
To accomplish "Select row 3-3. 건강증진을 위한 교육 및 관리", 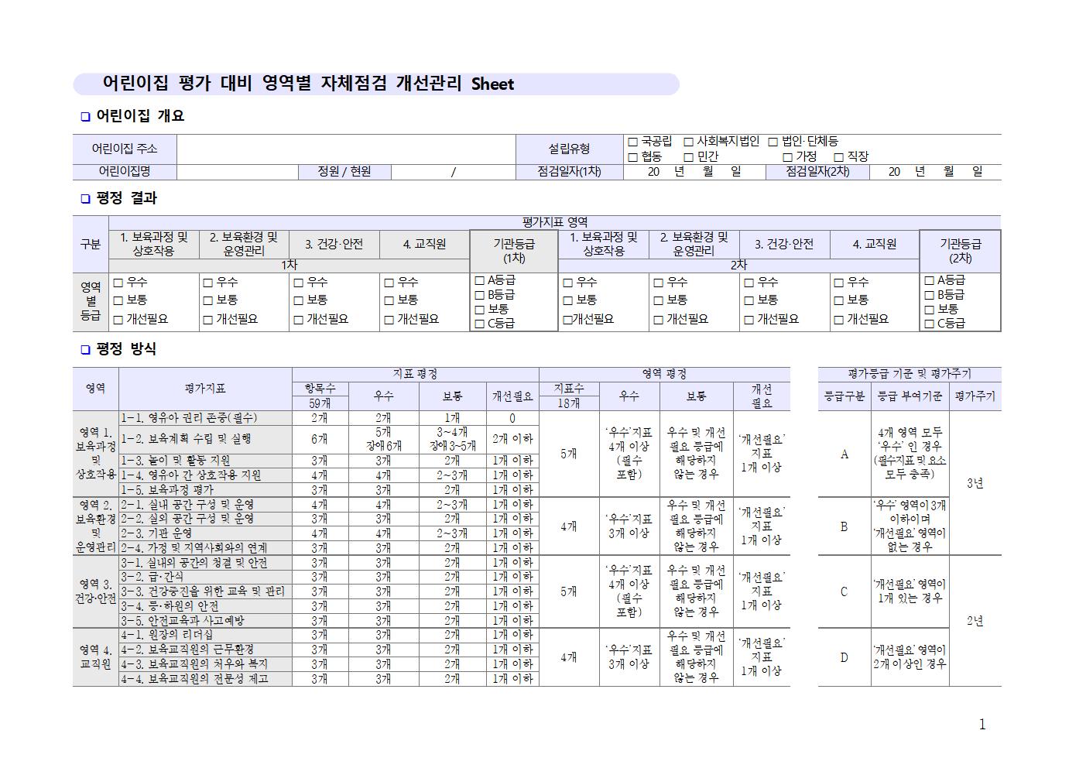I will pyautogui.click(x=205, y=591).
